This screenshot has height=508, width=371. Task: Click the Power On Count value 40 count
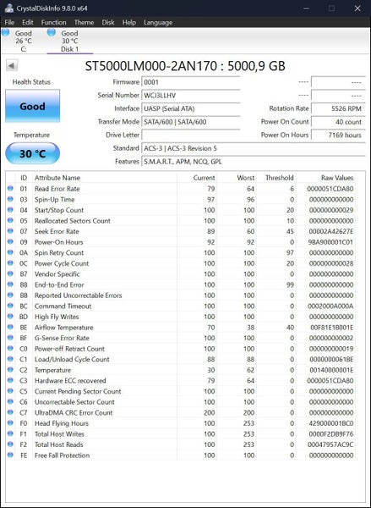point(338,122)
